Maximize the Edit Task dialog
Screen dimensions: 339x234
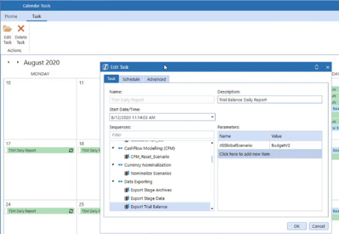[x=317, y=67]
